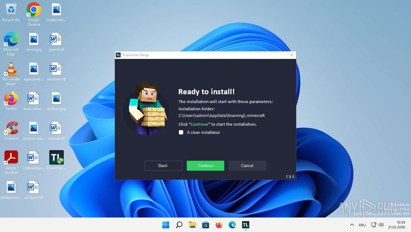The width and height of the screenshot is (411, 232).
Task: Open Microsoft Edge from the taskbar
Action: click(232, 225)
